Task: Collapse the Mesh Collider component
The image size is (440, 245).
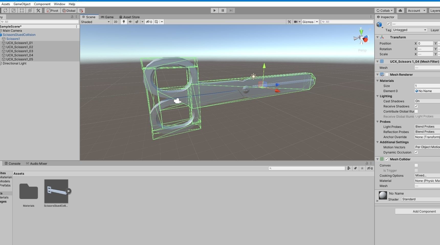Action: [377, 159]
